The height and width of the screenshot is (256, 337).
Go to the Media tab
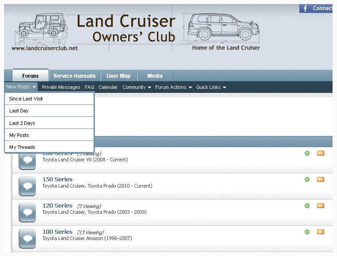pos(155,76)
